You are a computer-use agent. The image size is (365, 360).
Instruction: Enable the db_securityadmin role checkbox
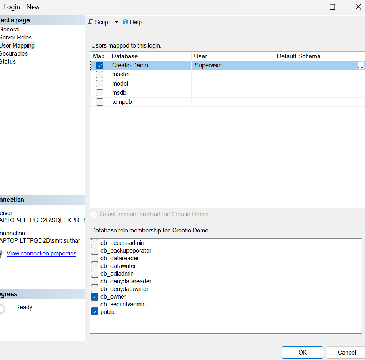[x=95, y=304]
